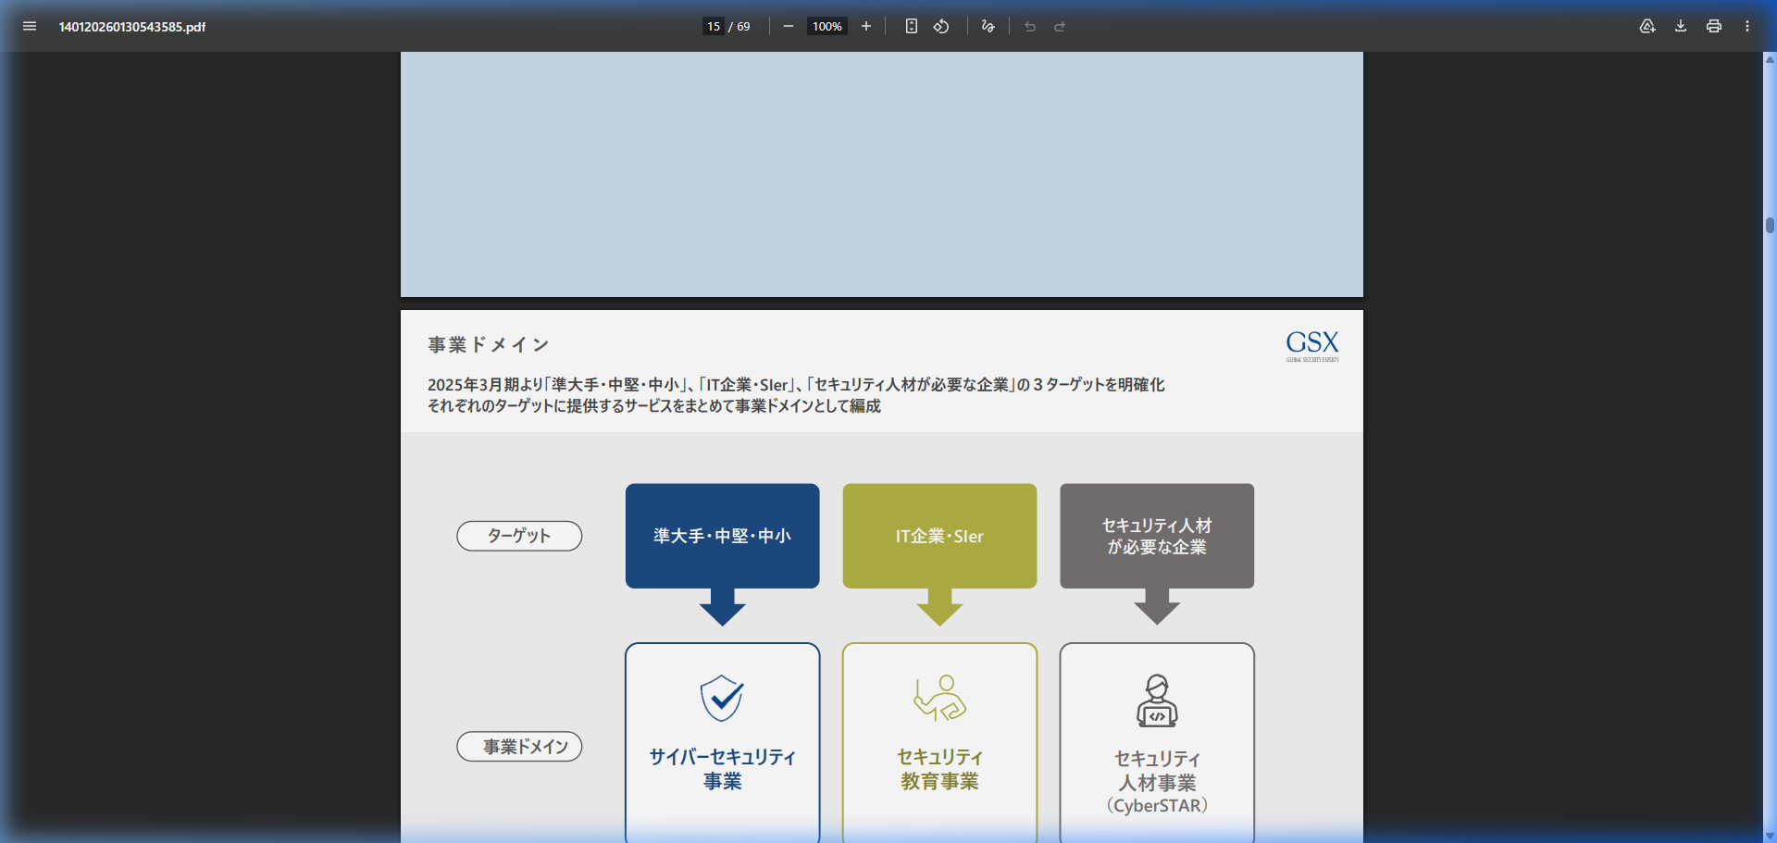Viewport: 1777px width, 843px height.
Task: Click the filename 140120260130543585.pdf
Action: pos(133,26)
